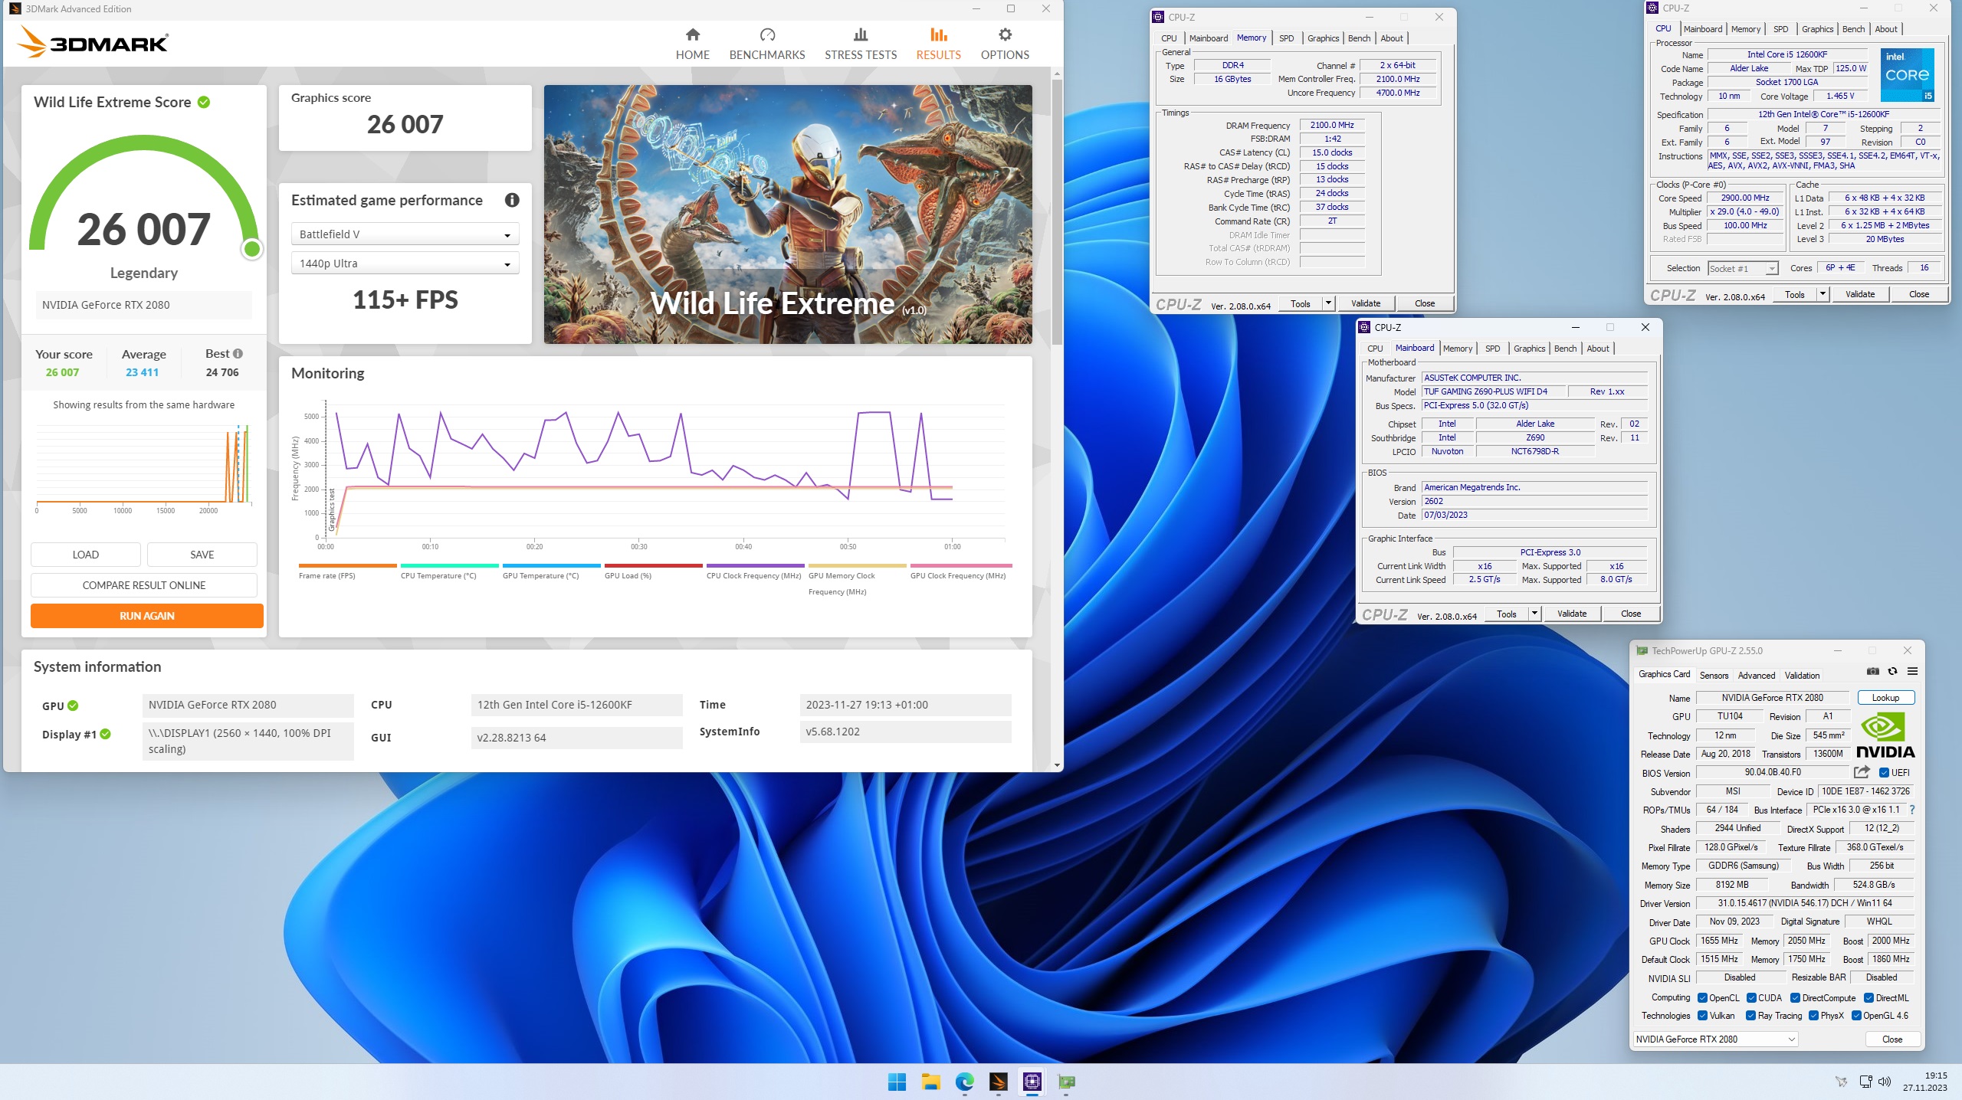The image size is (1962, 1100).
Task: Open Bench tab in CPU-Z Mainboard window
Action: (x=1565, y=349)
